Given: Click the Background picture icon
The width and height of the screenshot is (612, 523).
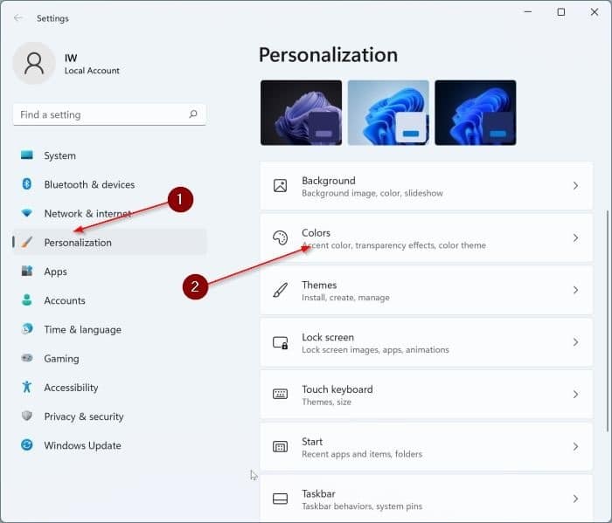Looking at the screenshot, I should tap(280, 185).
